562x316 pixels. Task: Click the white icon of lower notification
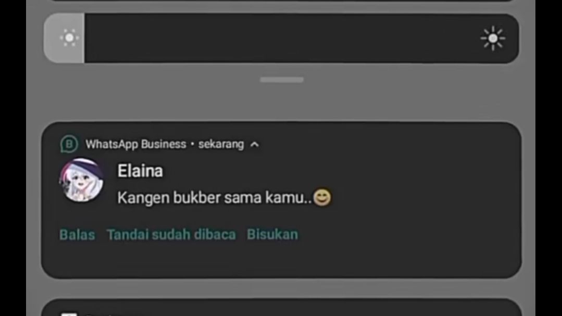click(69, 314)
